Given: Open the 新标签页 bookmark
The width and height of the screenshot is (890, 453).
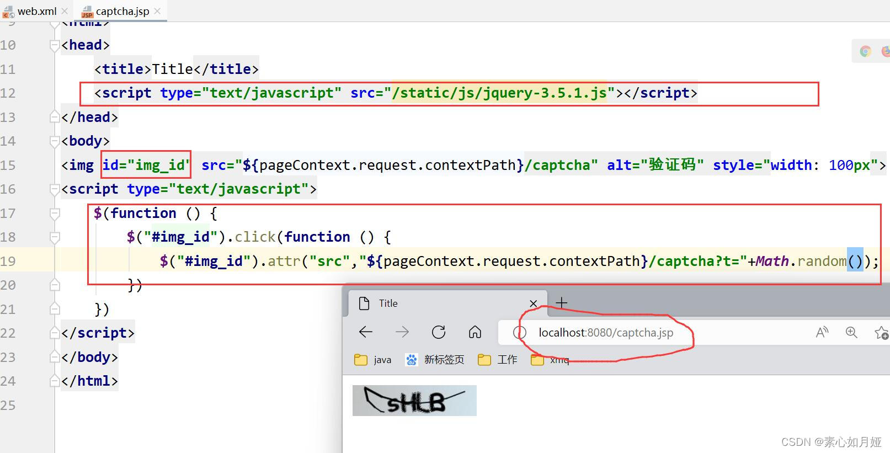Looking at the screenshot, I should pos(435,360).
